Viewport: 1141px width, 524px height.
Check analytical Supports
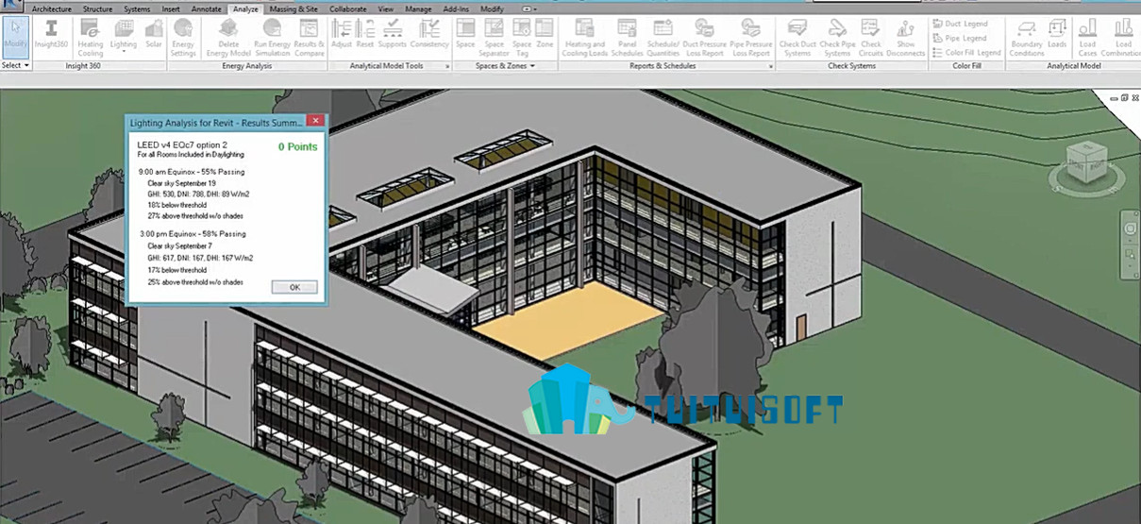coord(393,35)
